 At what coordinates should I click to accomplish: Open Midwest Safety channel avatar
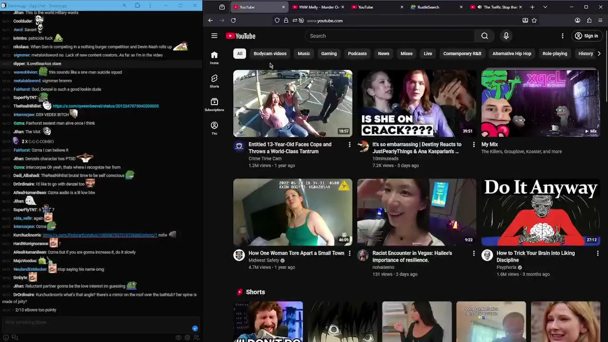pos(239,255)
